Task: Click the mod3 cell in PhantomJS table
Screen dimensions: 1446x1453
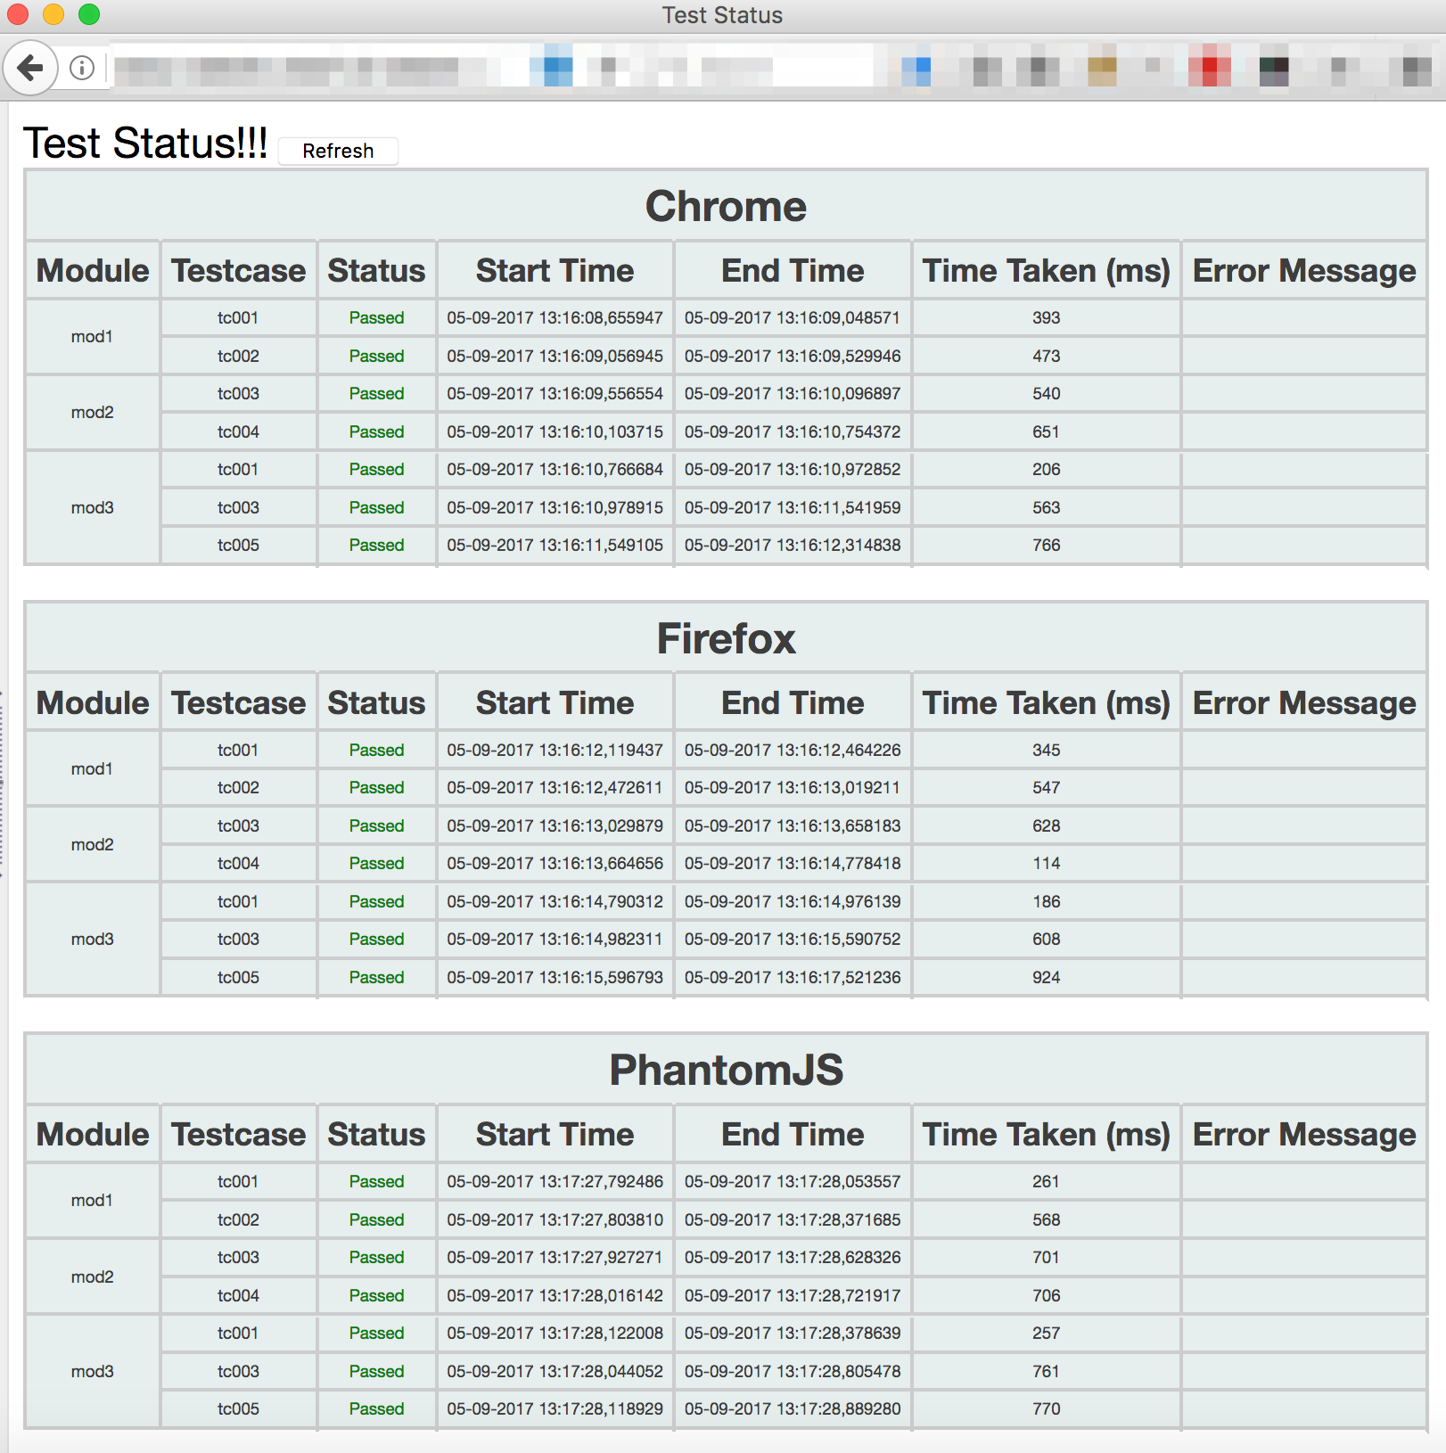Action: click(93, 1371)
